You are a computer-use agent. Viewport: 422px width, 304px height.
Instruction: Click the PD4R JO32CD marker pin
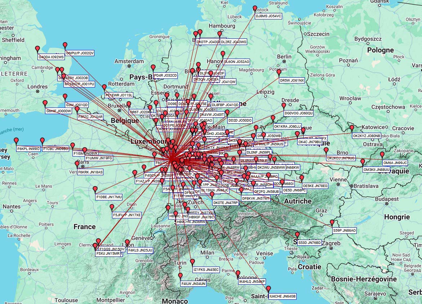153,68
